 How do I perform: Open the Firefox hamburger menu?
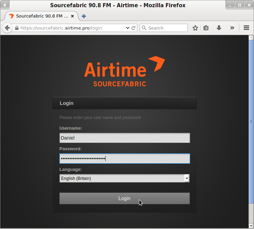pos(246,28)
